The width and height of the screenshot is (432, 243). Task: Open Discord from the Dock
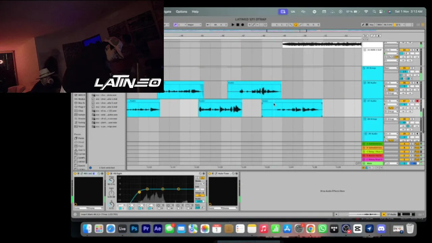[381, 229]
